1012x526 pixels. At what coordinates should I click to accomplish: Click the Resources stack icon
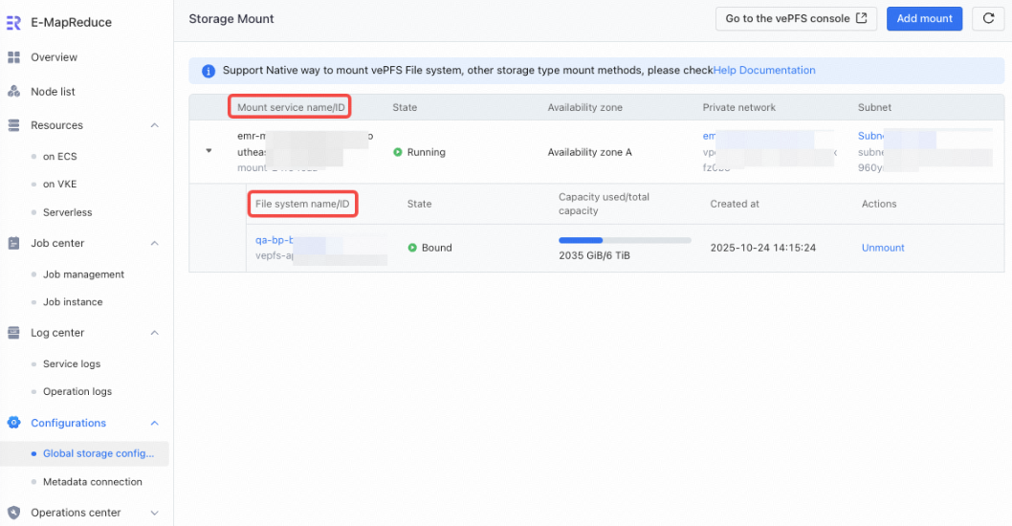13,125
